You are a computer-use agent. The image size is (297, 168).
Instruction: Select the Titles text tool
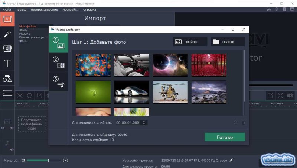pos(7,64)
